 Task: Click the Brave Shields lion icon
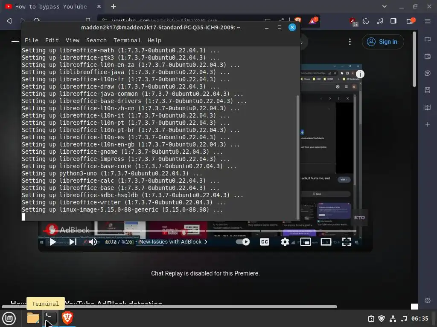(297, 20)
